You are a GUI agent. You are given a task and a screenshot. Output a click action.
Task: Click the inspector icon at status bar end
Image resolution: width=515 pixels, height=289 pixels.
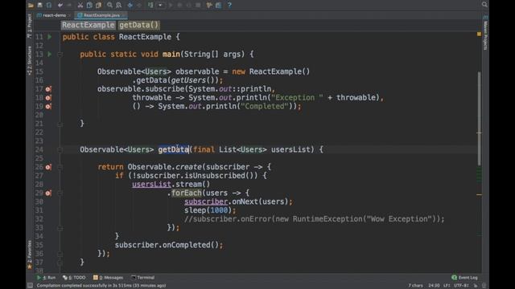484,286
